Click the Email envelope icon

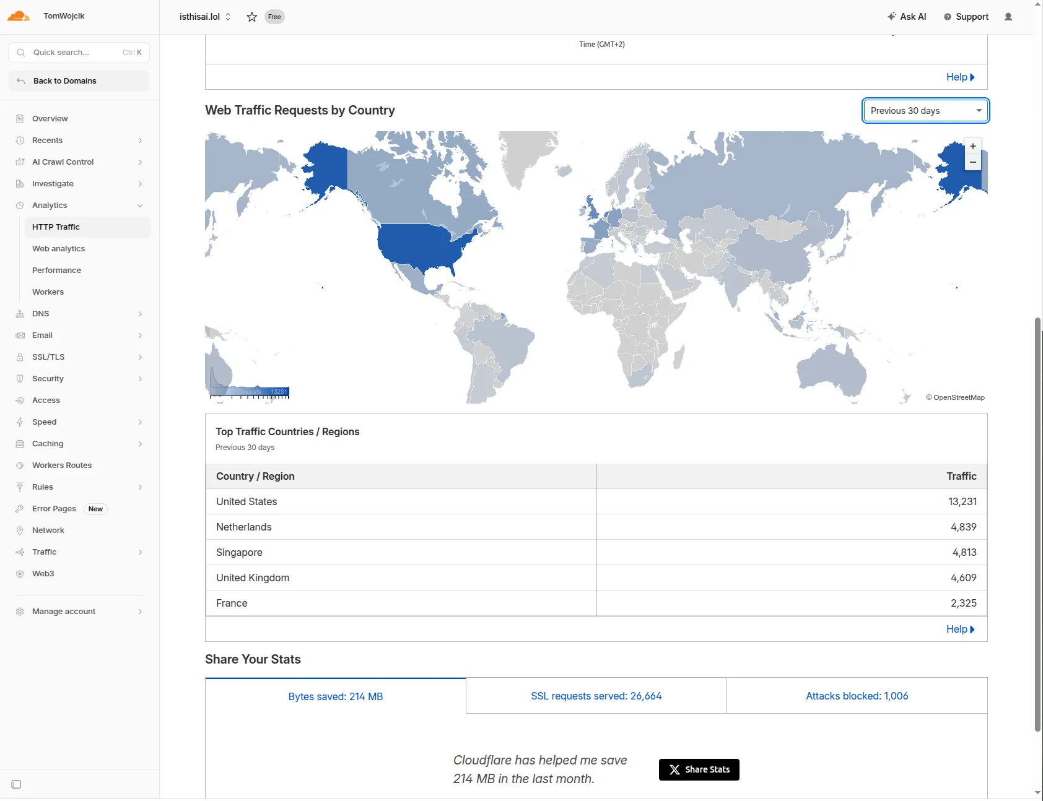coord(20,336)
